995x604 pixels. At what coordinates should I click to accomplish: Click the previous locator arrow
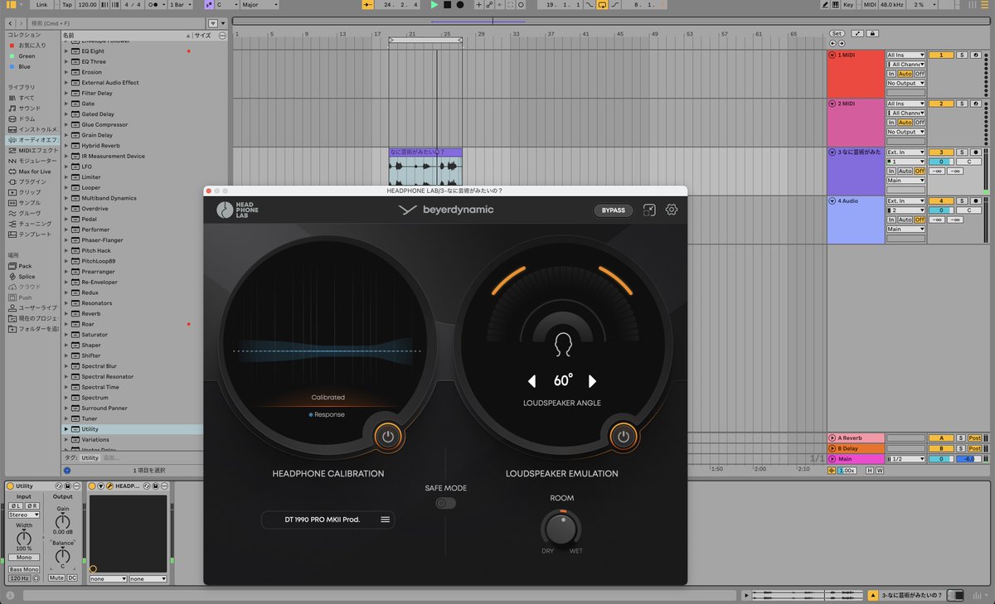coord(832,41)
